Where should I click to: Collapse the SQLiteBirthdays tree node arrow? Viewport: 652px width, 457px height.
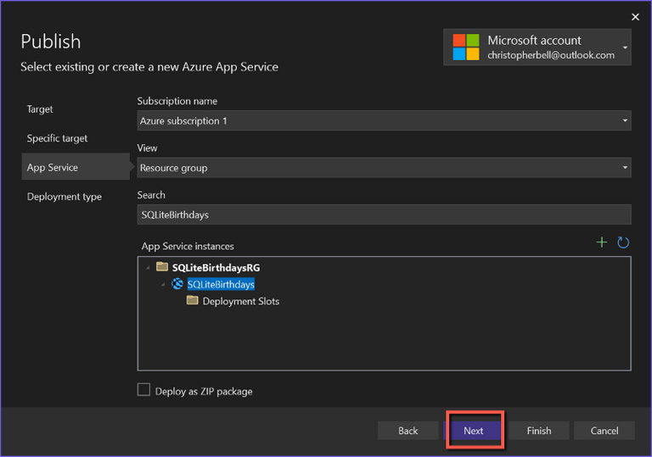click(164, 284)
